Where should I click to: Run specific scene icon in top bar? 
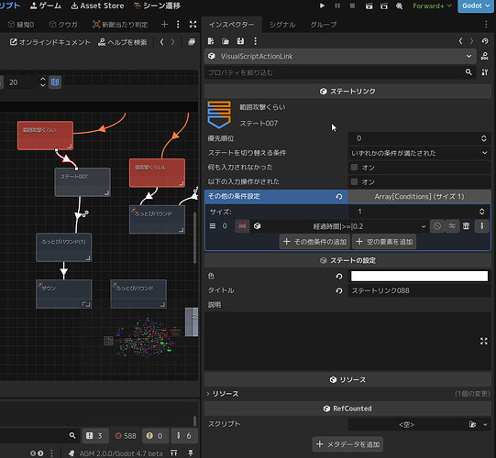(x=384, y=5)
